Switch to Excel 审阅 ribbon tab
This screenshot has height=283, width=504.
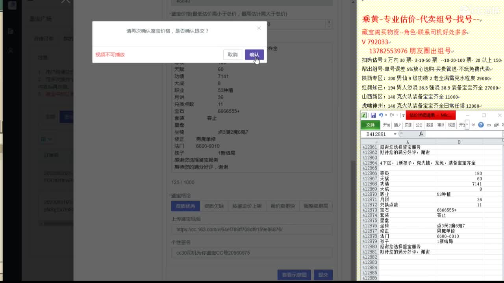point(441,125)
